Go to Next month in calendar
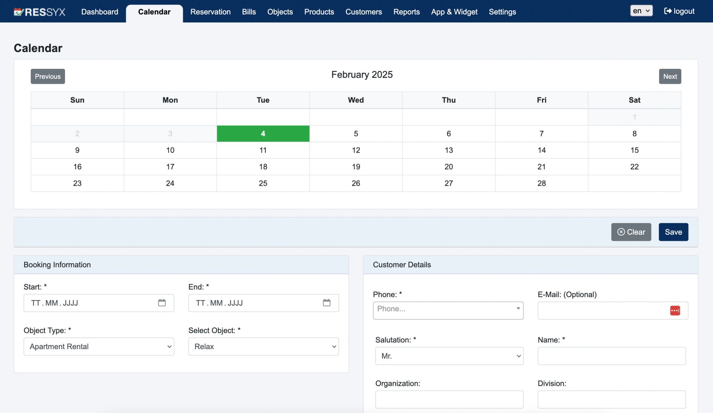 [670, 76]
